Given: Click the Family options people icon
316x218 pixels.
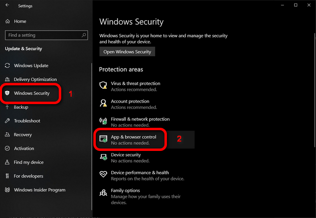Looking at the screenshot, I should pyautogui.click(x=103, y=193).
